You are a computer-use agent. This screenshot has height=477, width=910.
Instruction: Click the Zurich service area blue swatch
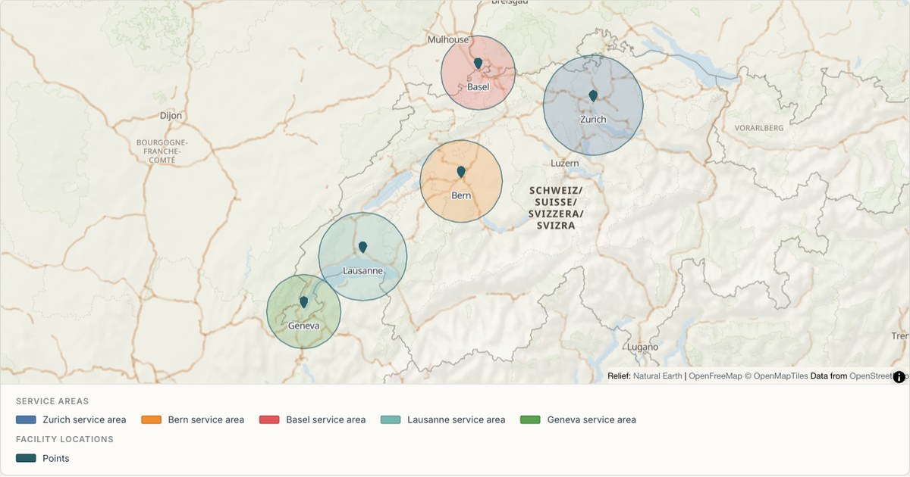(26, 419)
